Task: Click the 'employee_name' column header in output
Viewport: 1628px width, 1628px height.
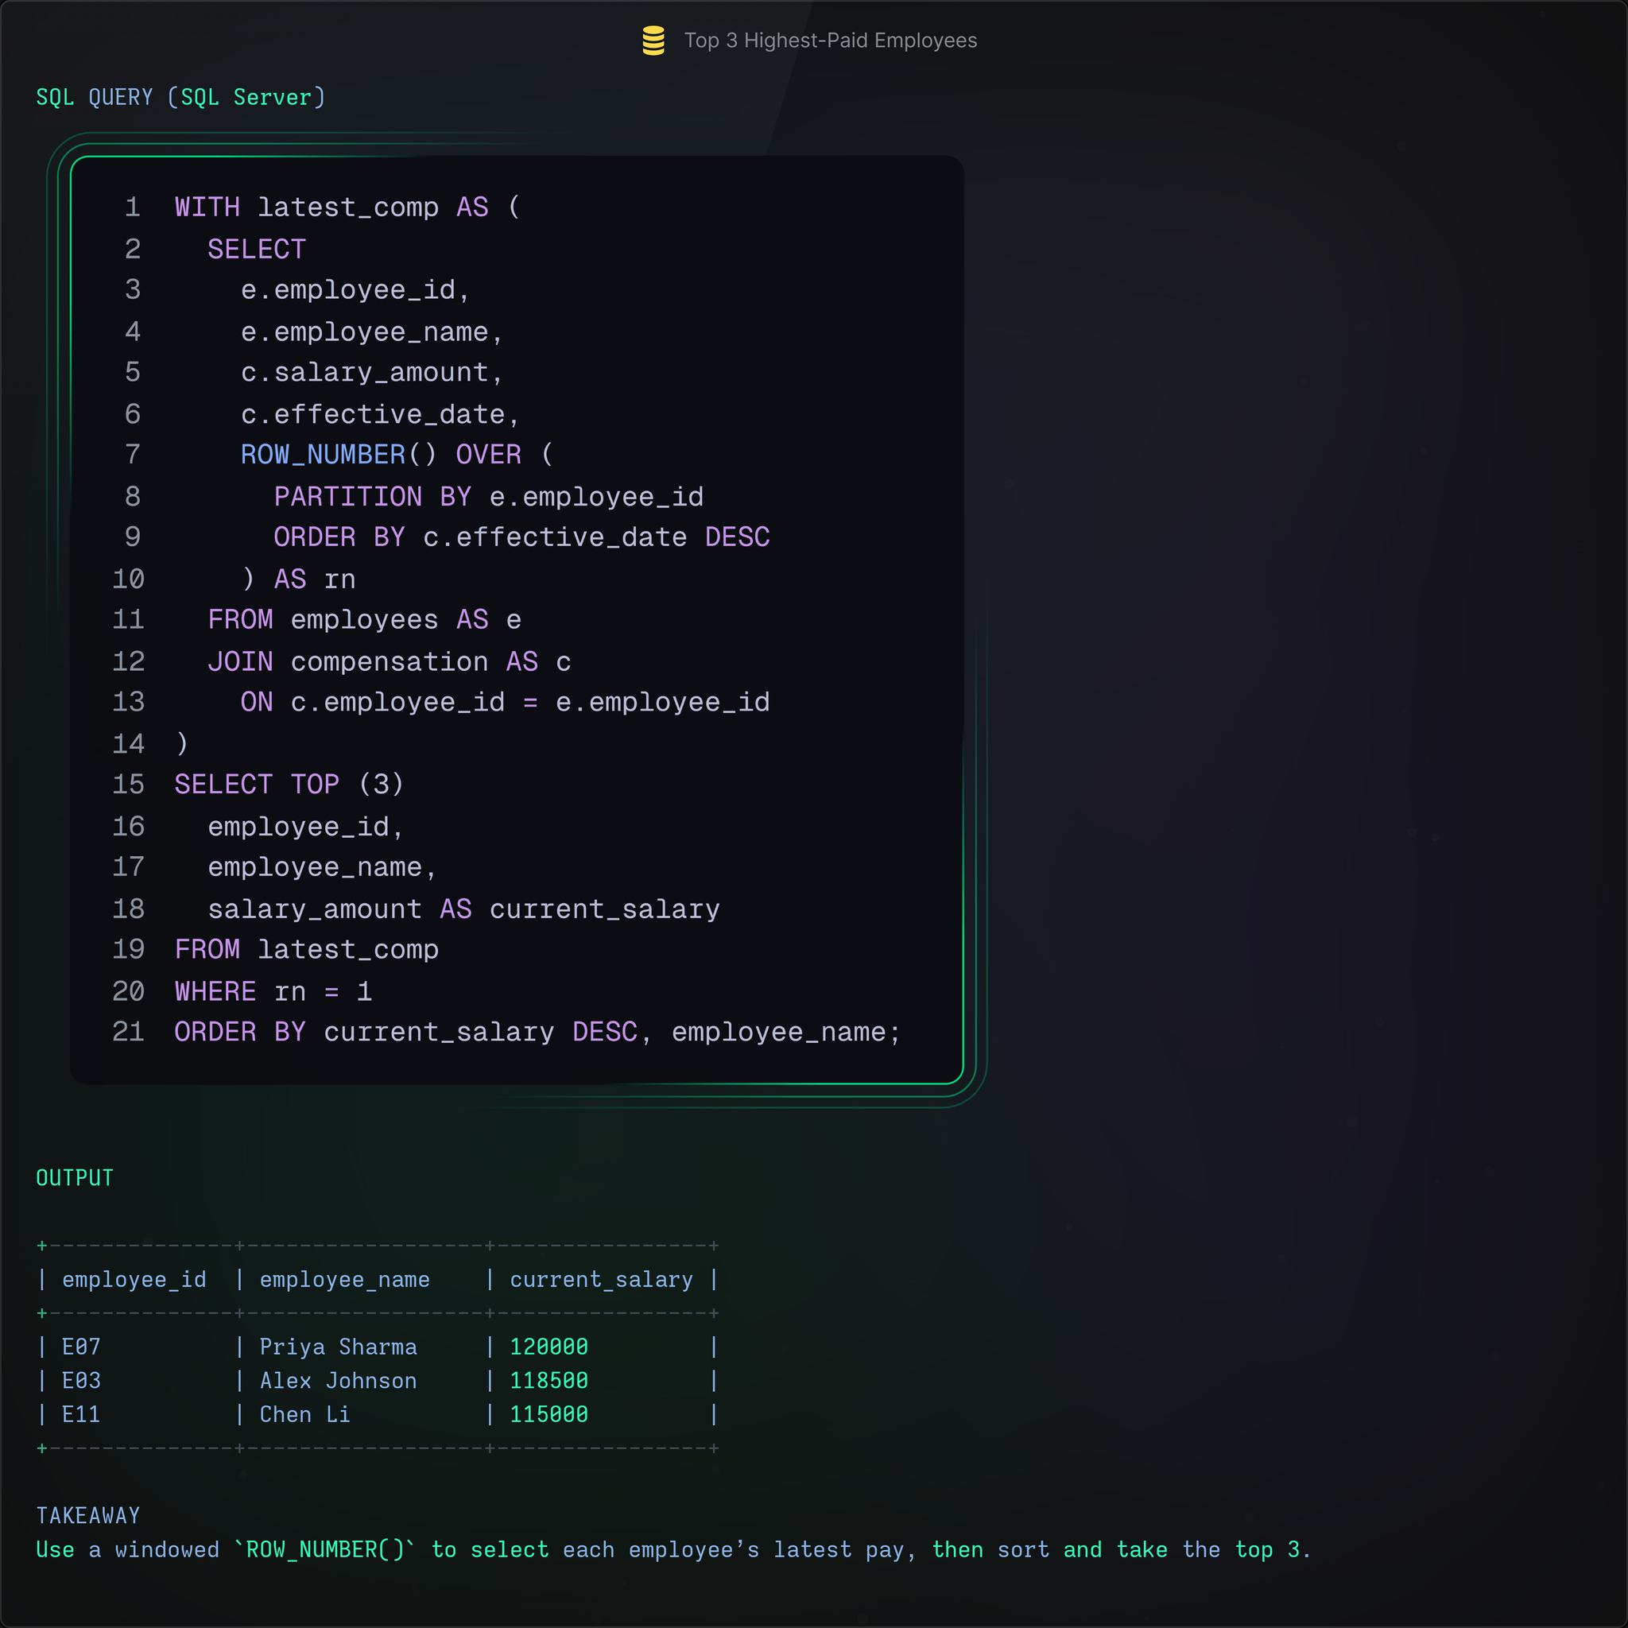Action: pyautogui.click(x=345, y=1280)
